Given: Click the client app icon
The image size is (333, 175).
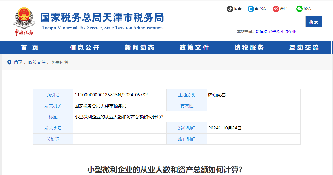Looking at the screenshot, I should (251, 9).
